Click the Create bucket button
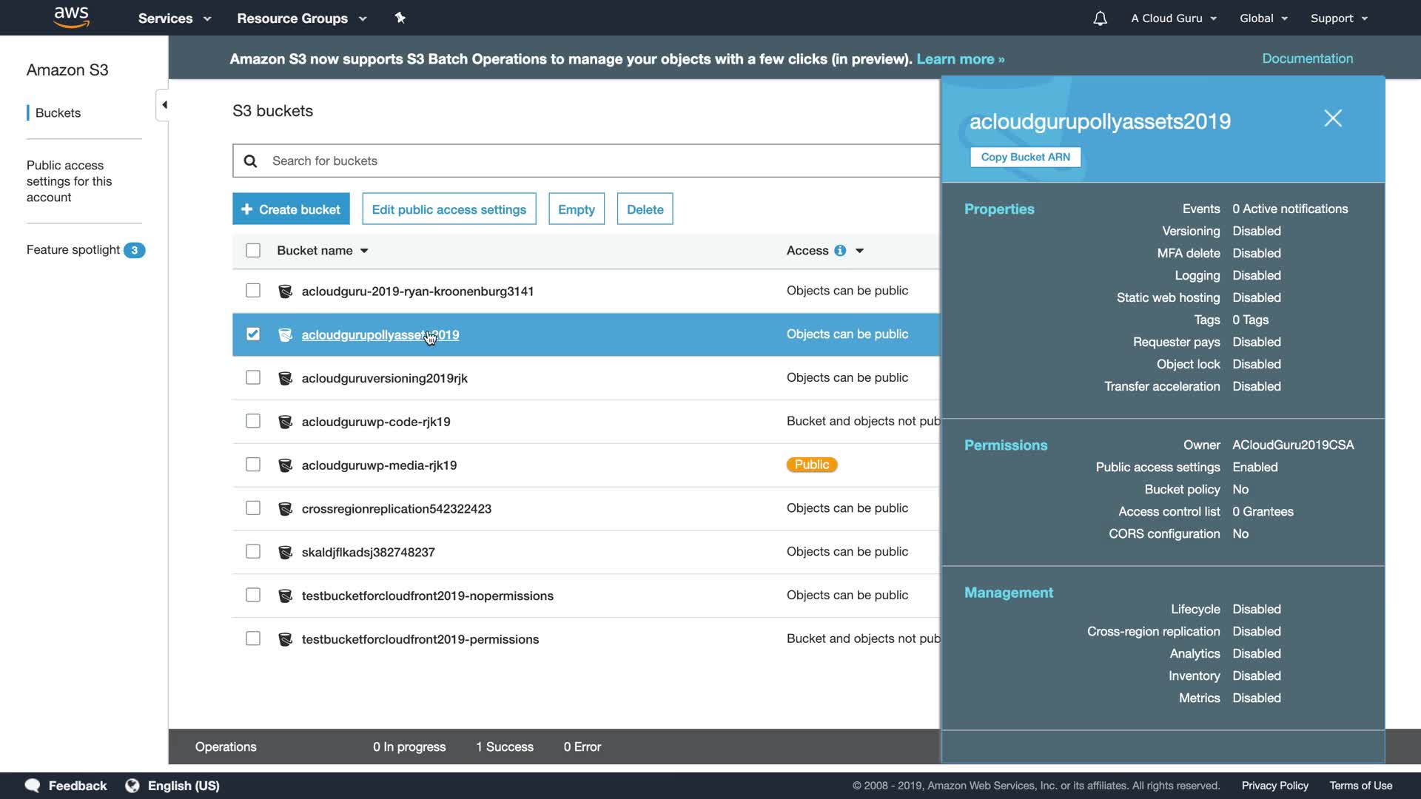This screenshot has height=799, width=1421. point(291,209)
